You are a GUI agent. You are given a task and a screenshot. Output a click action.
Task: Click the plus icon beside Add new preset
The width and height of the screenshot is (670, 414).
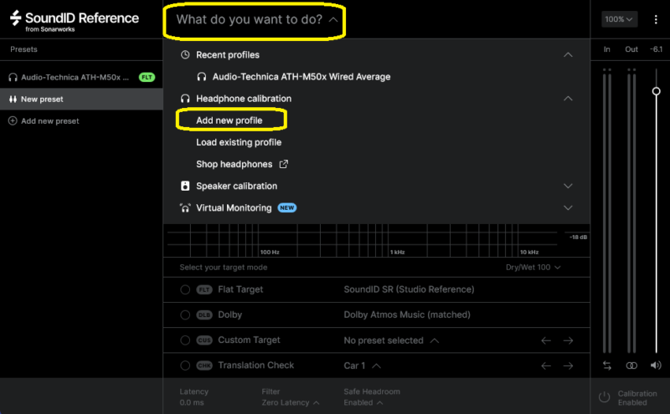coord(13,120)
